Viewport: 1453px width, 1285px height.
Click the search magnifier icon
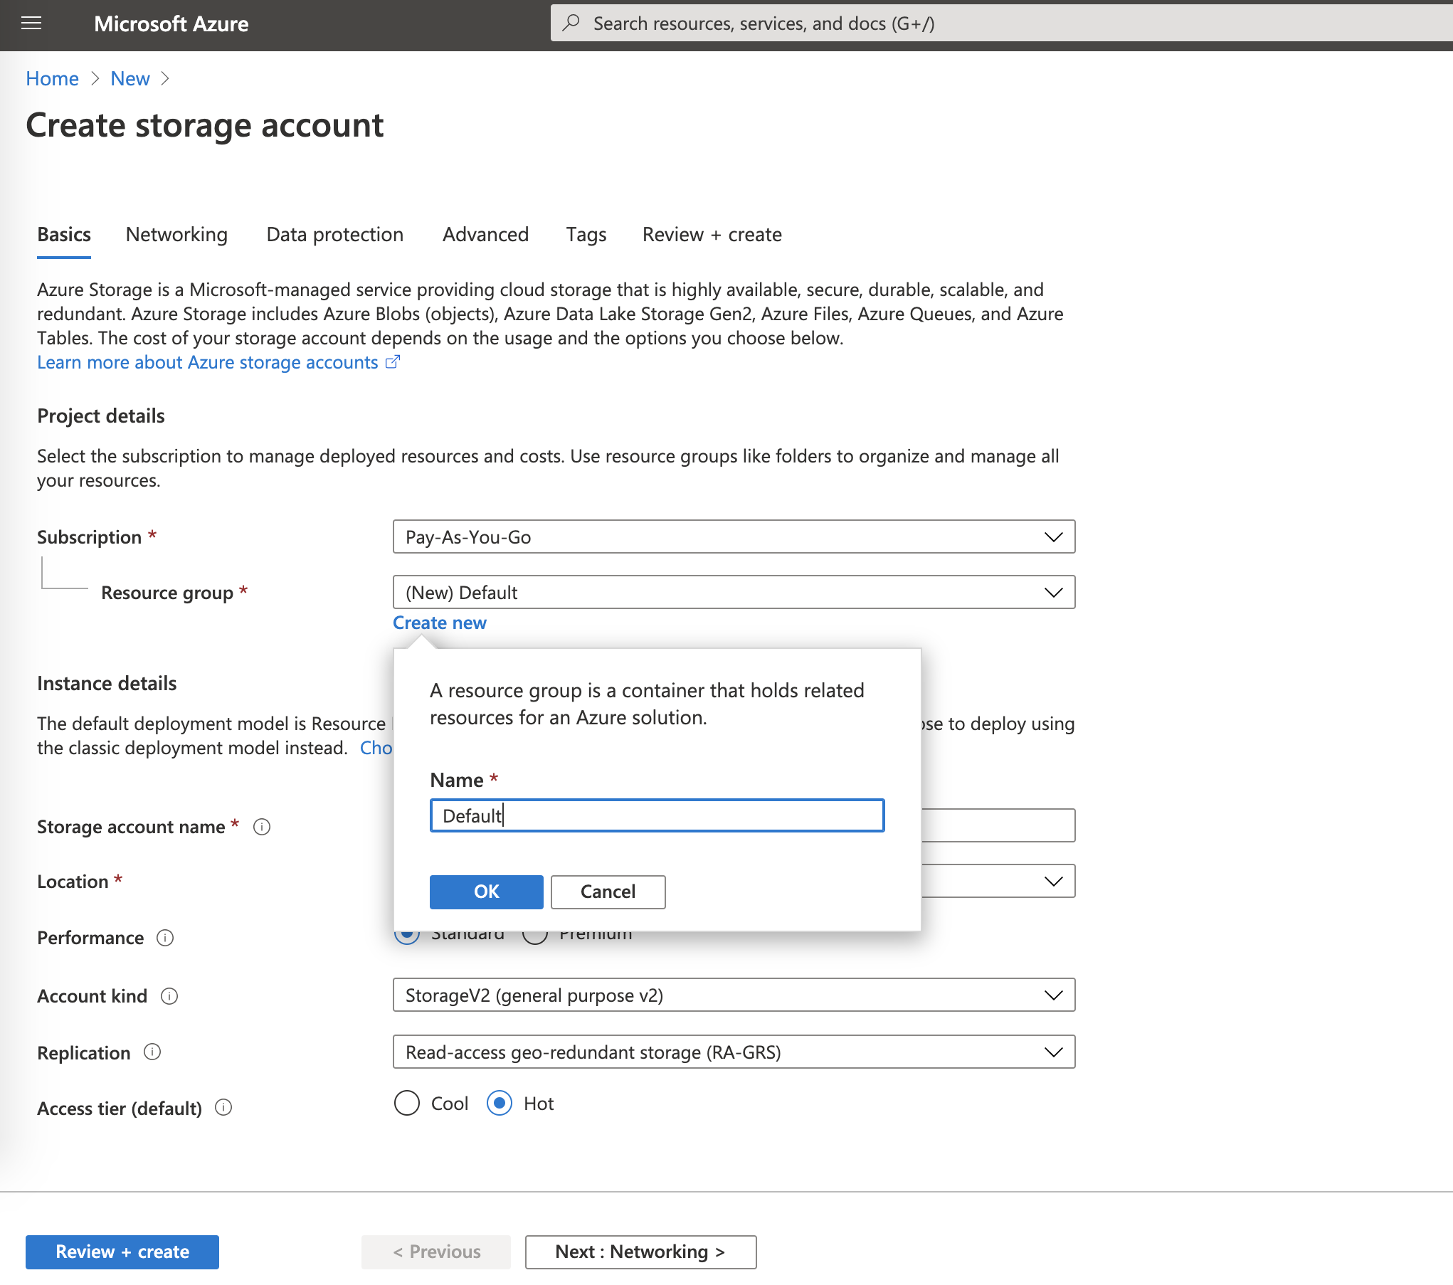(x=571, y=23)
